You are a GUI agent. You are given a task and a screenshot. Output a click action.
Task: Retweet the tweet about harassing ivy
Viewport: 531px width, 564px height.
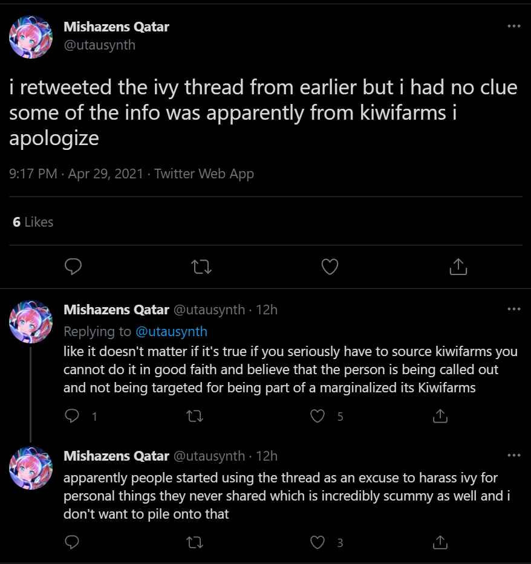pos(195,542)
